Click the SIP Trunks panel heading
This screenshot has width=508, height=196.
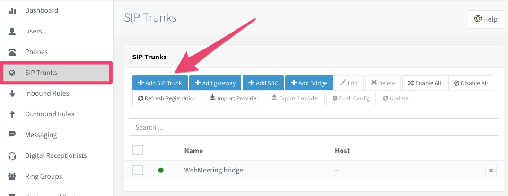point(149,57)
